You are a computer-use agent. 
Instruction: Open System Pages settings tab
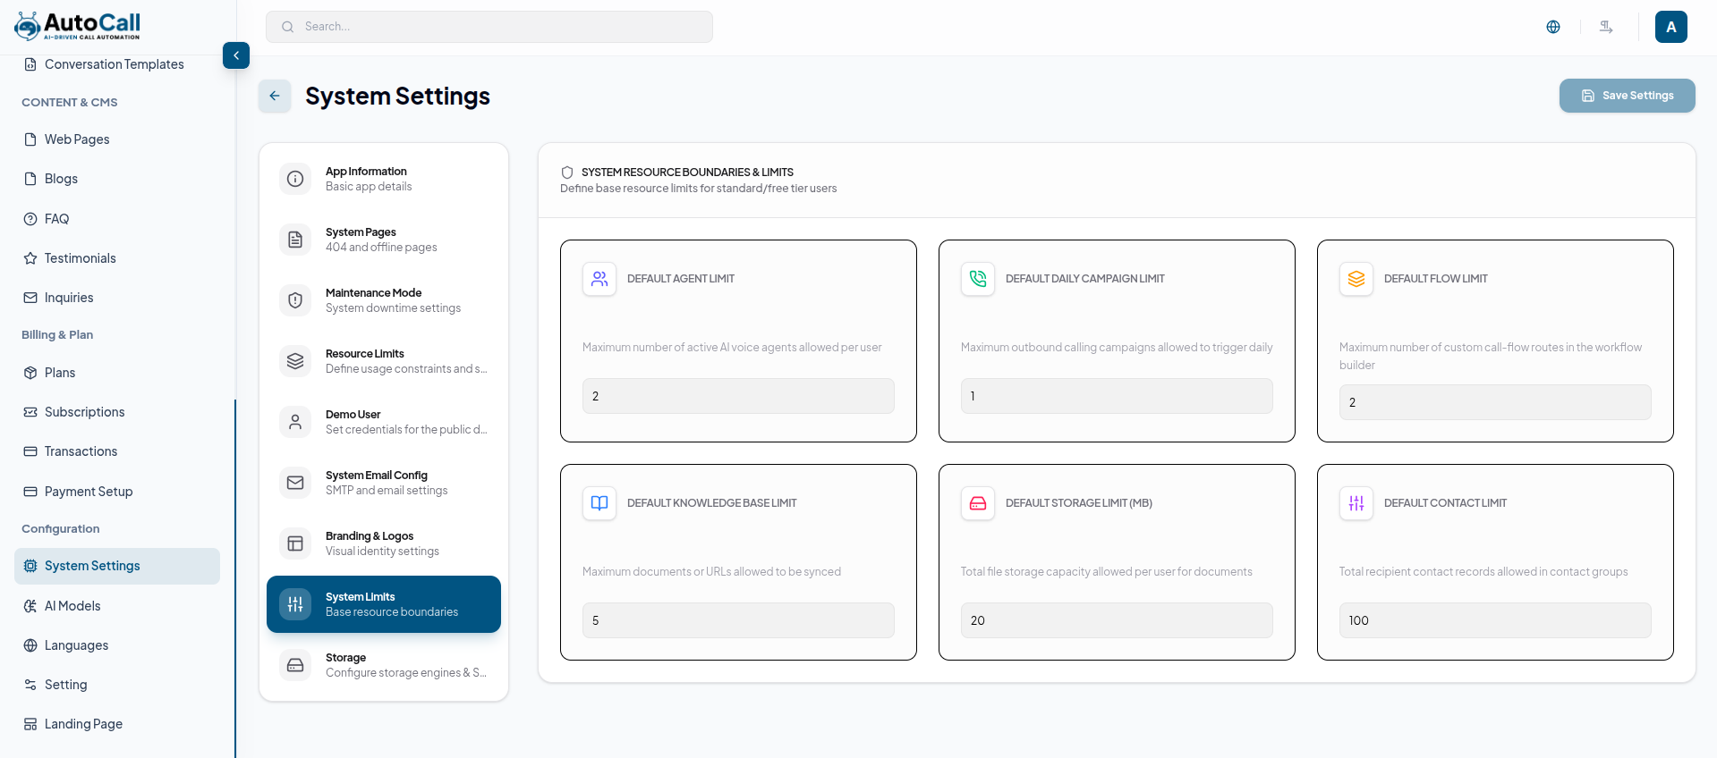tap(384, 240)
